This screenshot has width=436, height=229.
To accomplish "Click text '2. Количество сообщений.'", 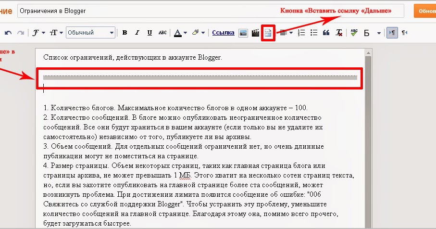I will tap(87, 117).
